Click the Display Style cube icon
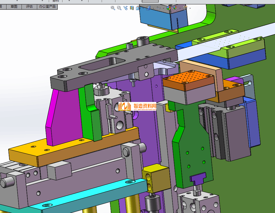 [x=148, y=8]
